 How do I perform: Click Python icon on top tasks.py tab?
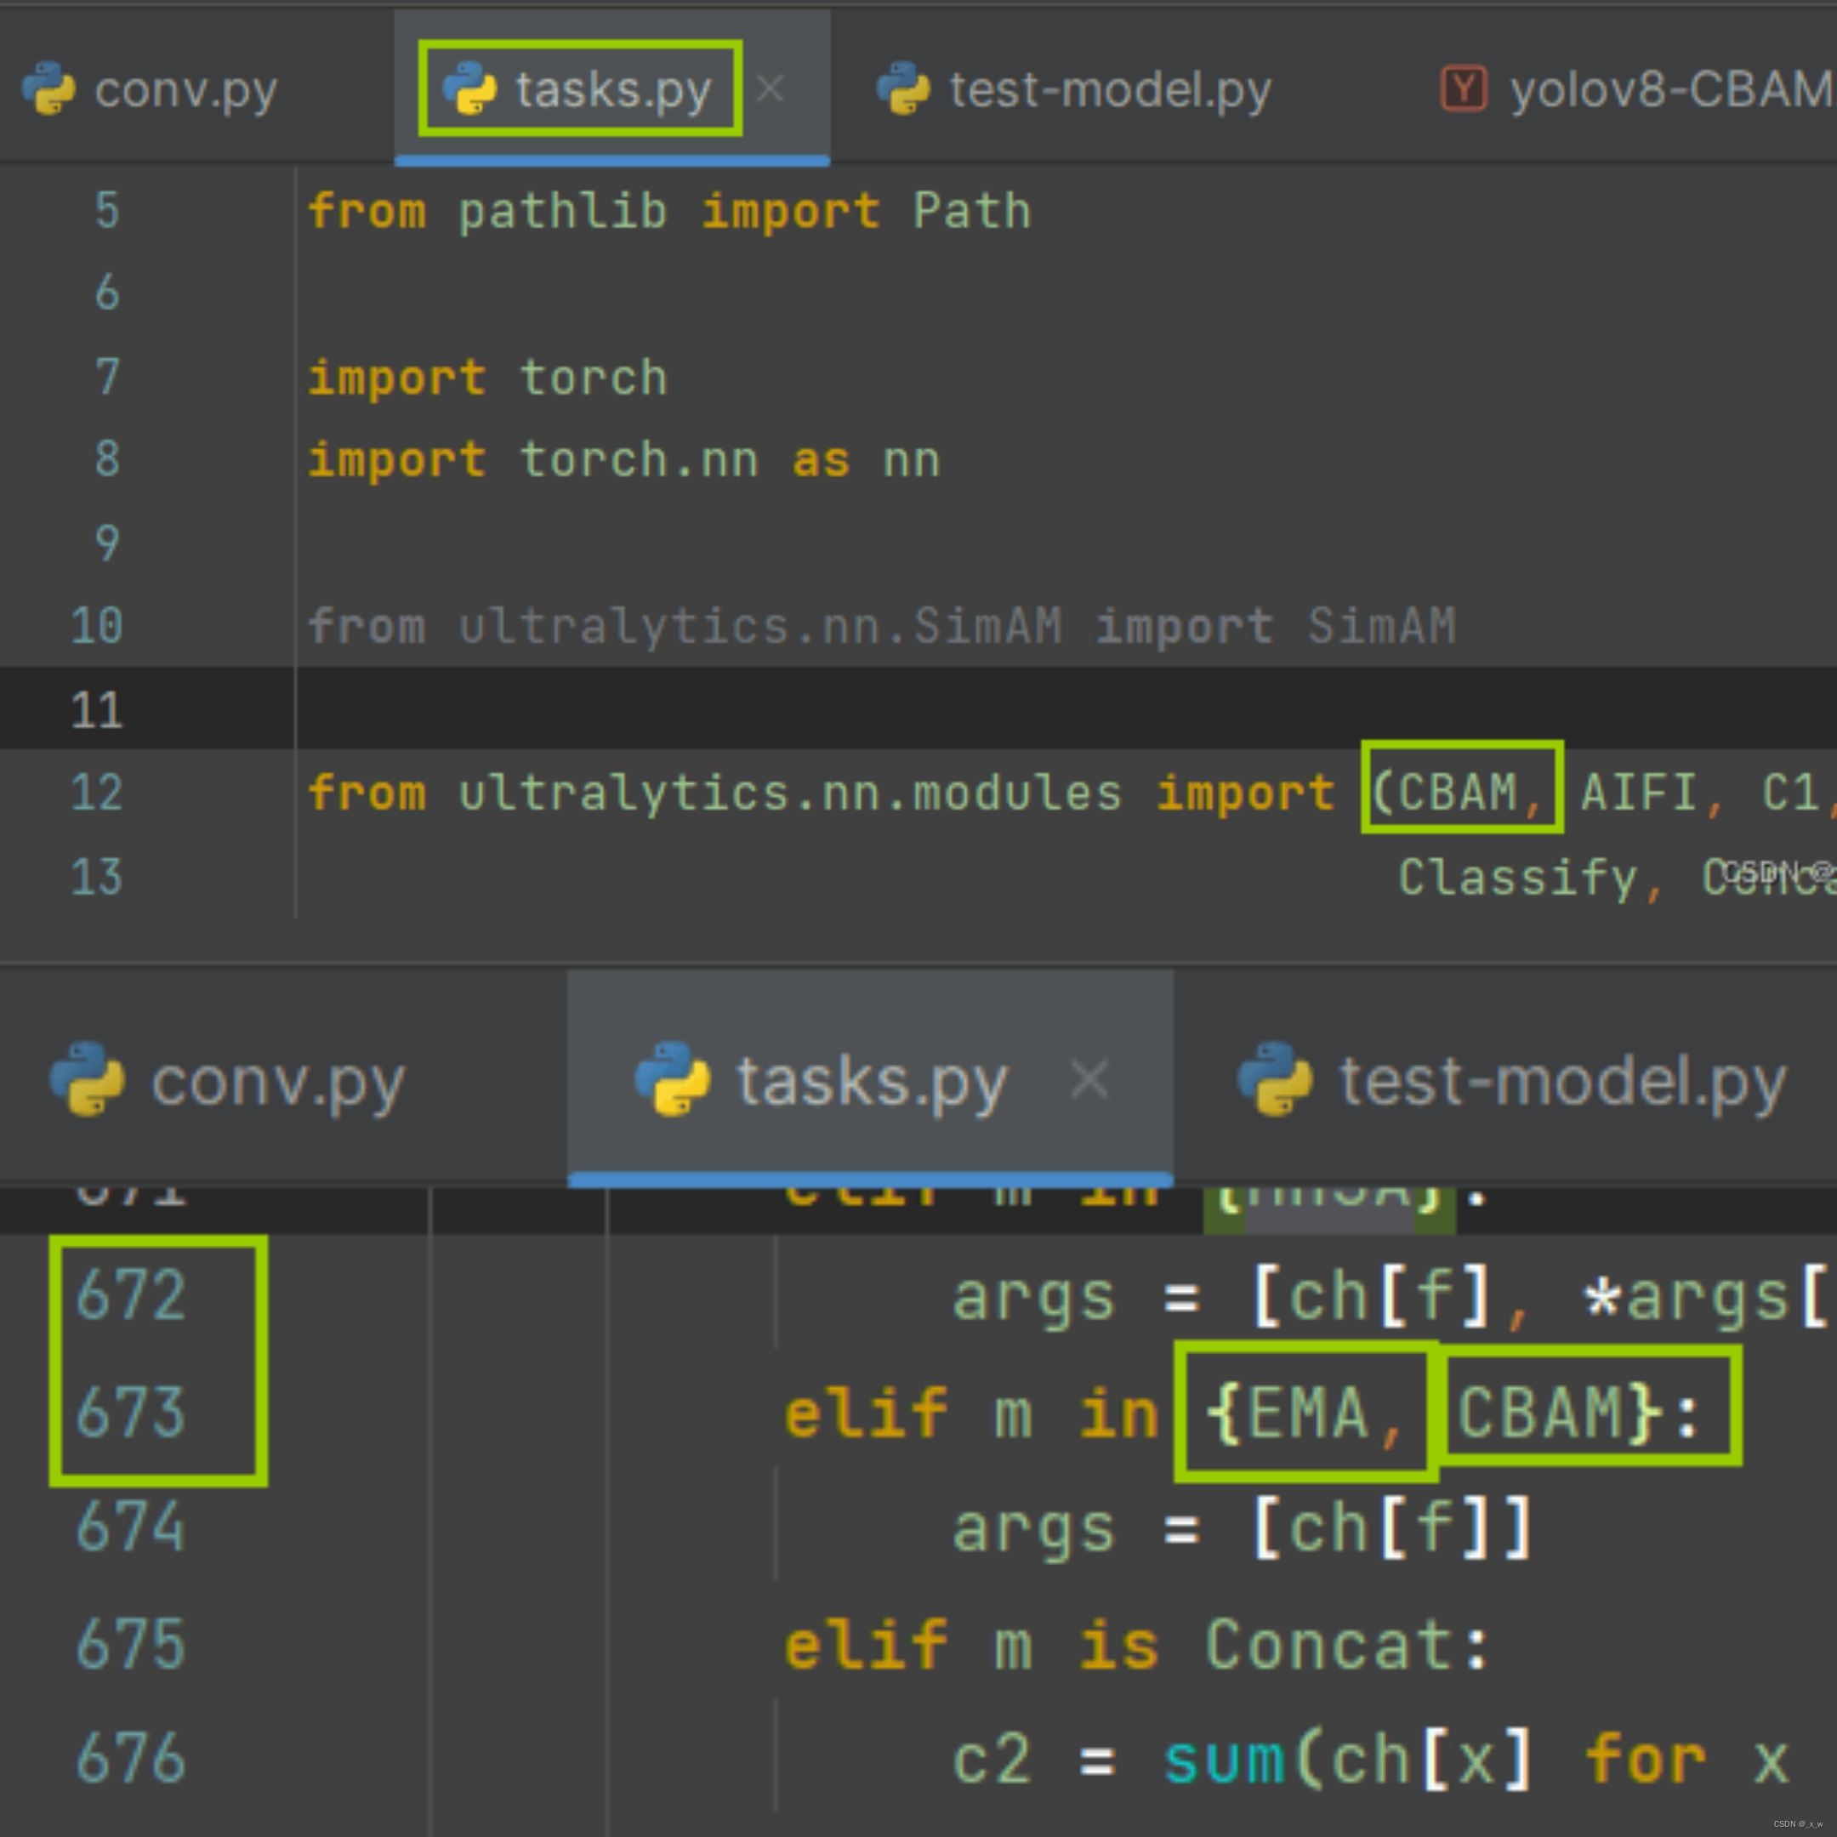coord(469,88)
